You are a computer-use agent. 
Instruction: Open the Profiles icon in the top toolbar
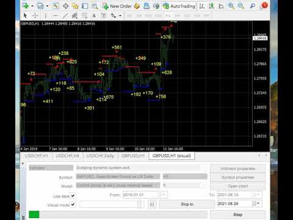tap(40, 6)
